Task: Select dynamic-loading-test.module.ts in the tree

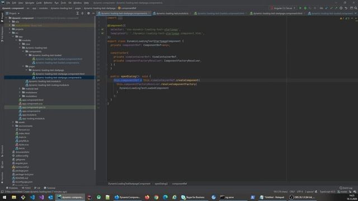Action: tap(43, 82)
